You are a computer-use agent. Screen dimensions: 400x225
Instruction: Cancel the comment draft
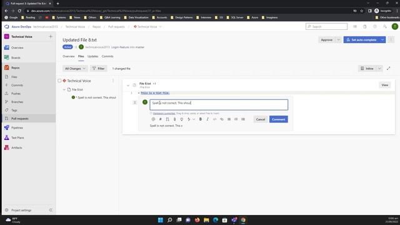coord(261,119)
